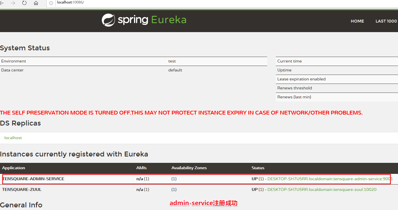Select the environment value 'test'

[172, 61]
